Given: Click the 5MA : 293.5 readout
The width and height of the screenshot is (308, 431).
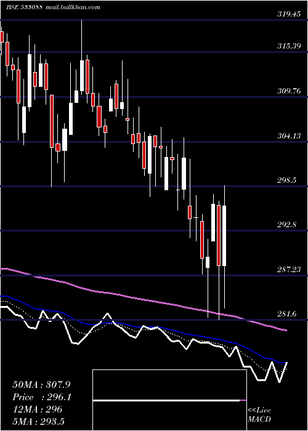Looking at the screenshot, I should pos(38,422).
